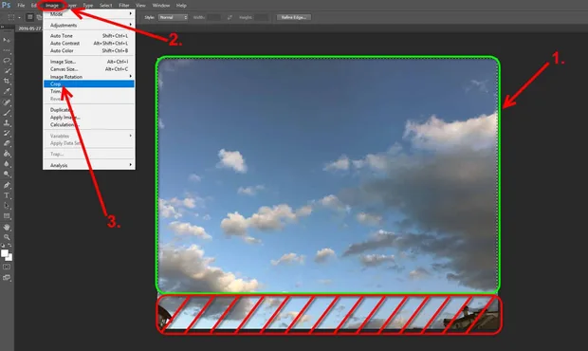Select the Move tool
588x351 pixels.
tap(7, 40)
